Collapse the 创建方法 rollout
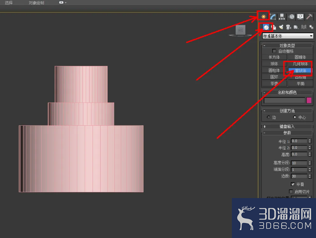 tap(287, 111)
